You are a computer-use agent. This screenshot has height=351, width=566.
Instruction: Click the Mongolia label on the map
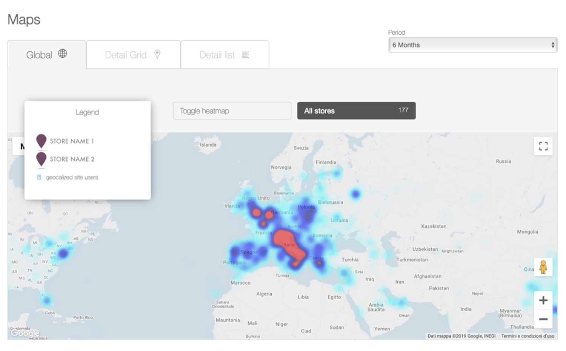click(x=528, y=232)
